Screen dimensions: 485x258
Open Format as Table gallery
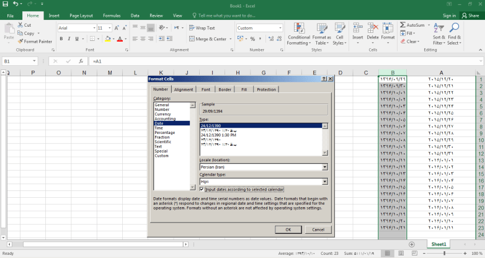click(322, 34)
